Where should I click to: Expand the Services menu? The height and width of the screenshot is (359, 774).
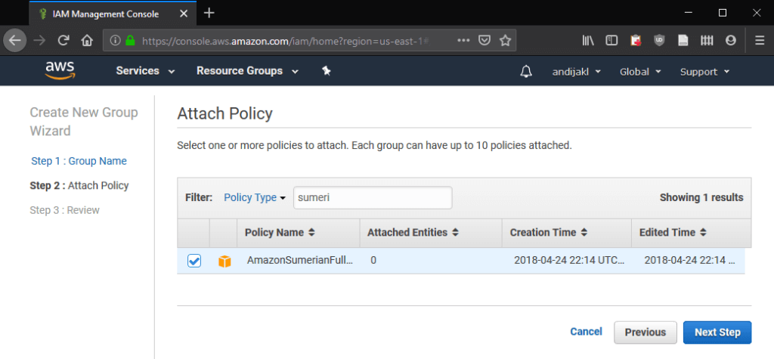[145, 71]
